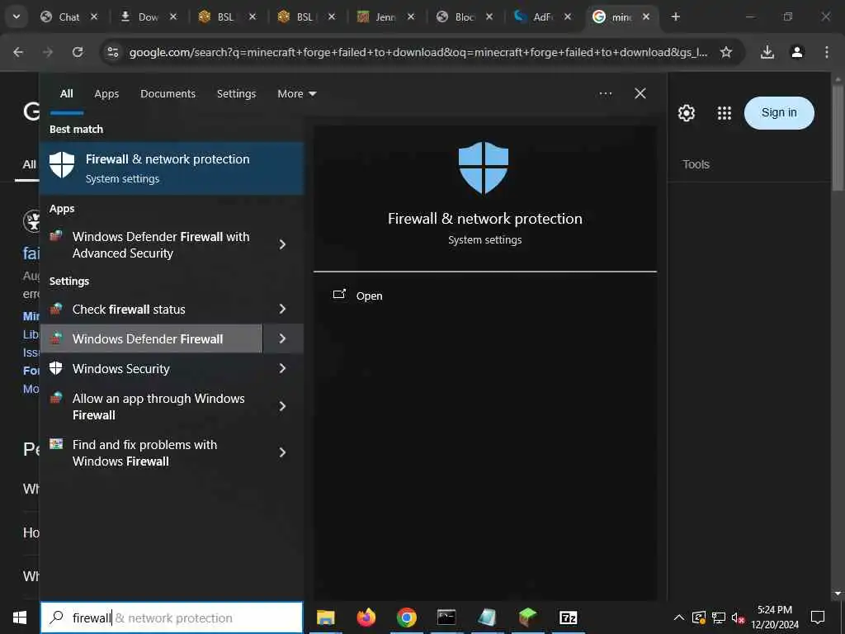
Task: Click the Check firewall status icon
Action: tap(56, 309)
